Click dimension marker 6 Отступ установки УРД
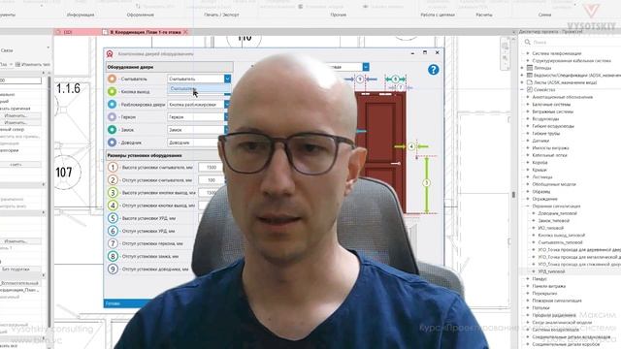 tap(113, 231)
